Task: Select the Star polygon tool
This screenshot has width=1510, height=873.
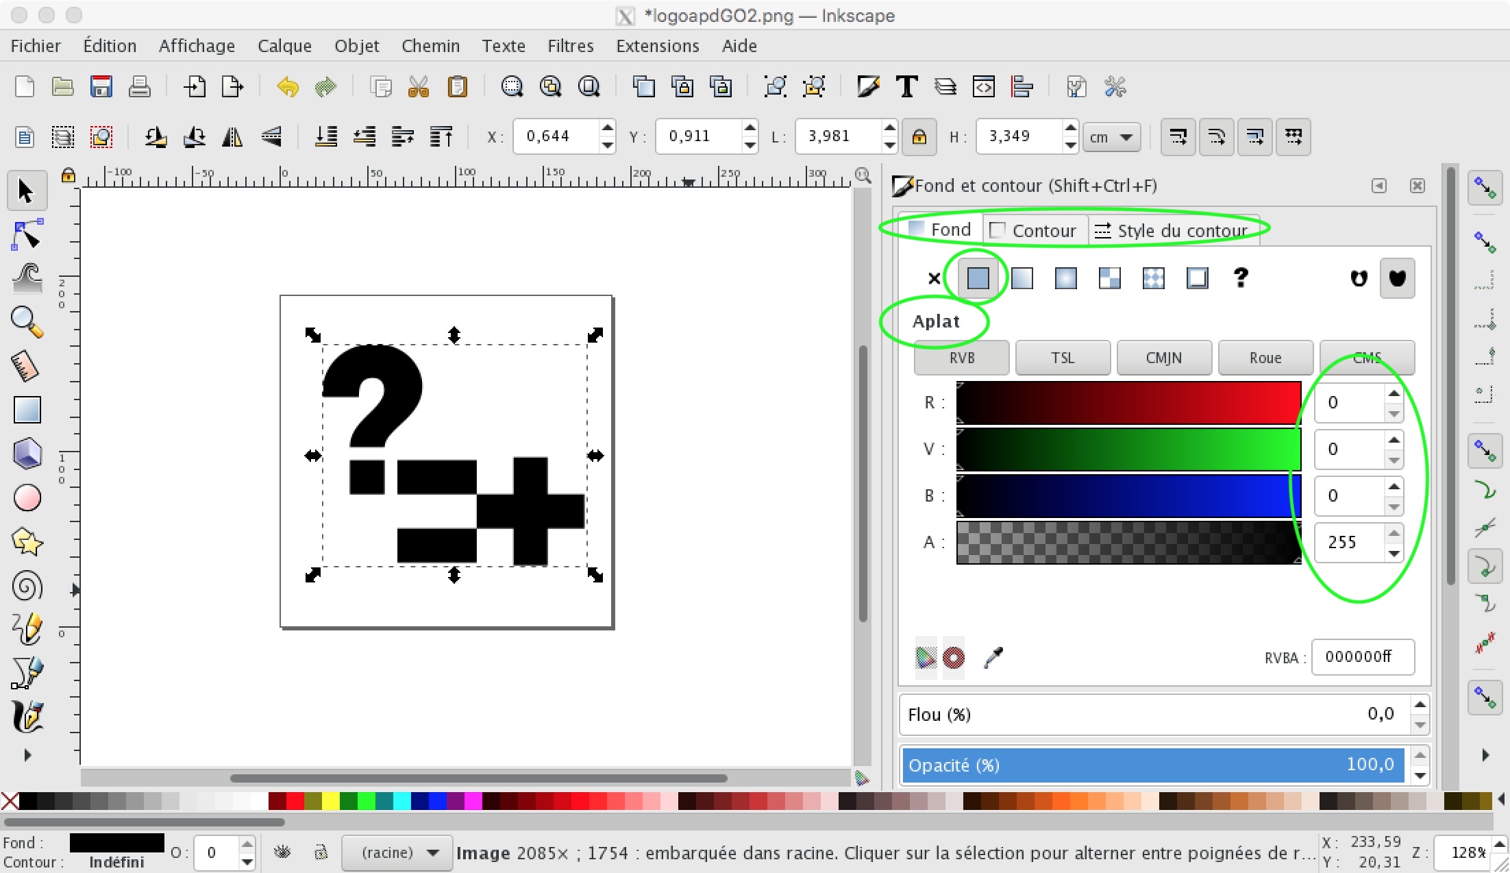Action: click(x=27, y=541)
